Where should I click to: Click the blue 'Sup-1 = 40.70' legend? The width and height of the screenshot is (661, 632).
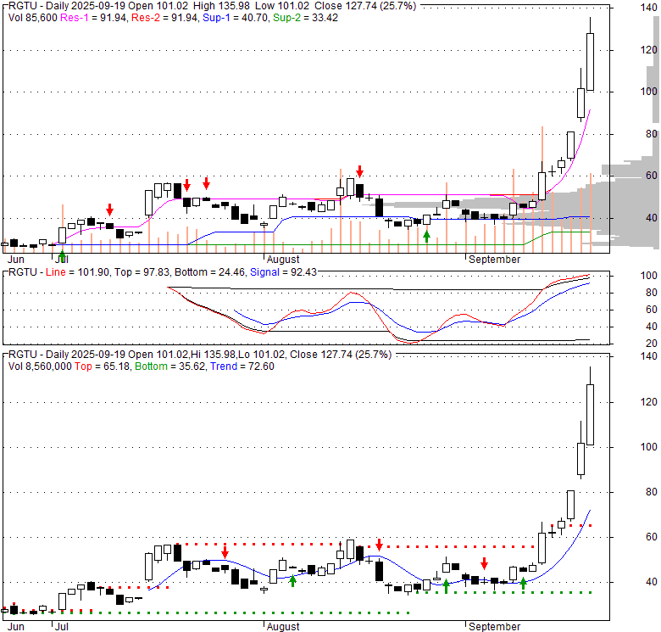[x=236, y=18]
